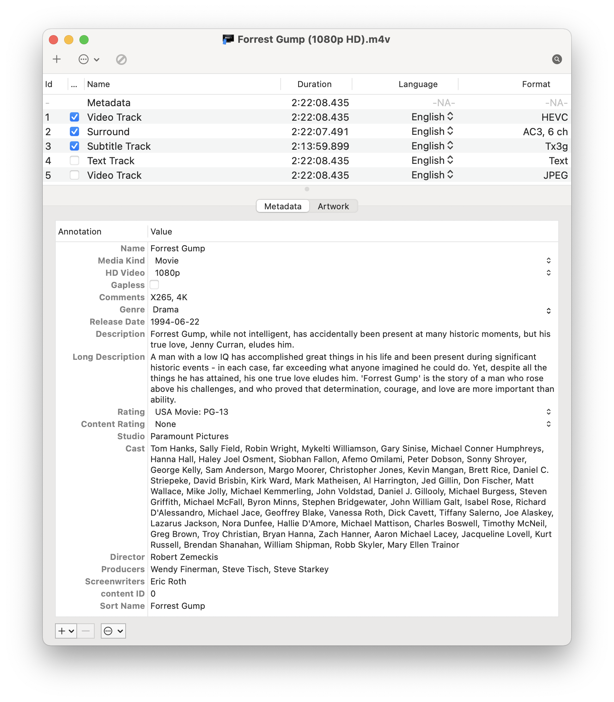Click the yellow minimize window button
Viewport: 614px width, 702px height.
coord(69,40)
